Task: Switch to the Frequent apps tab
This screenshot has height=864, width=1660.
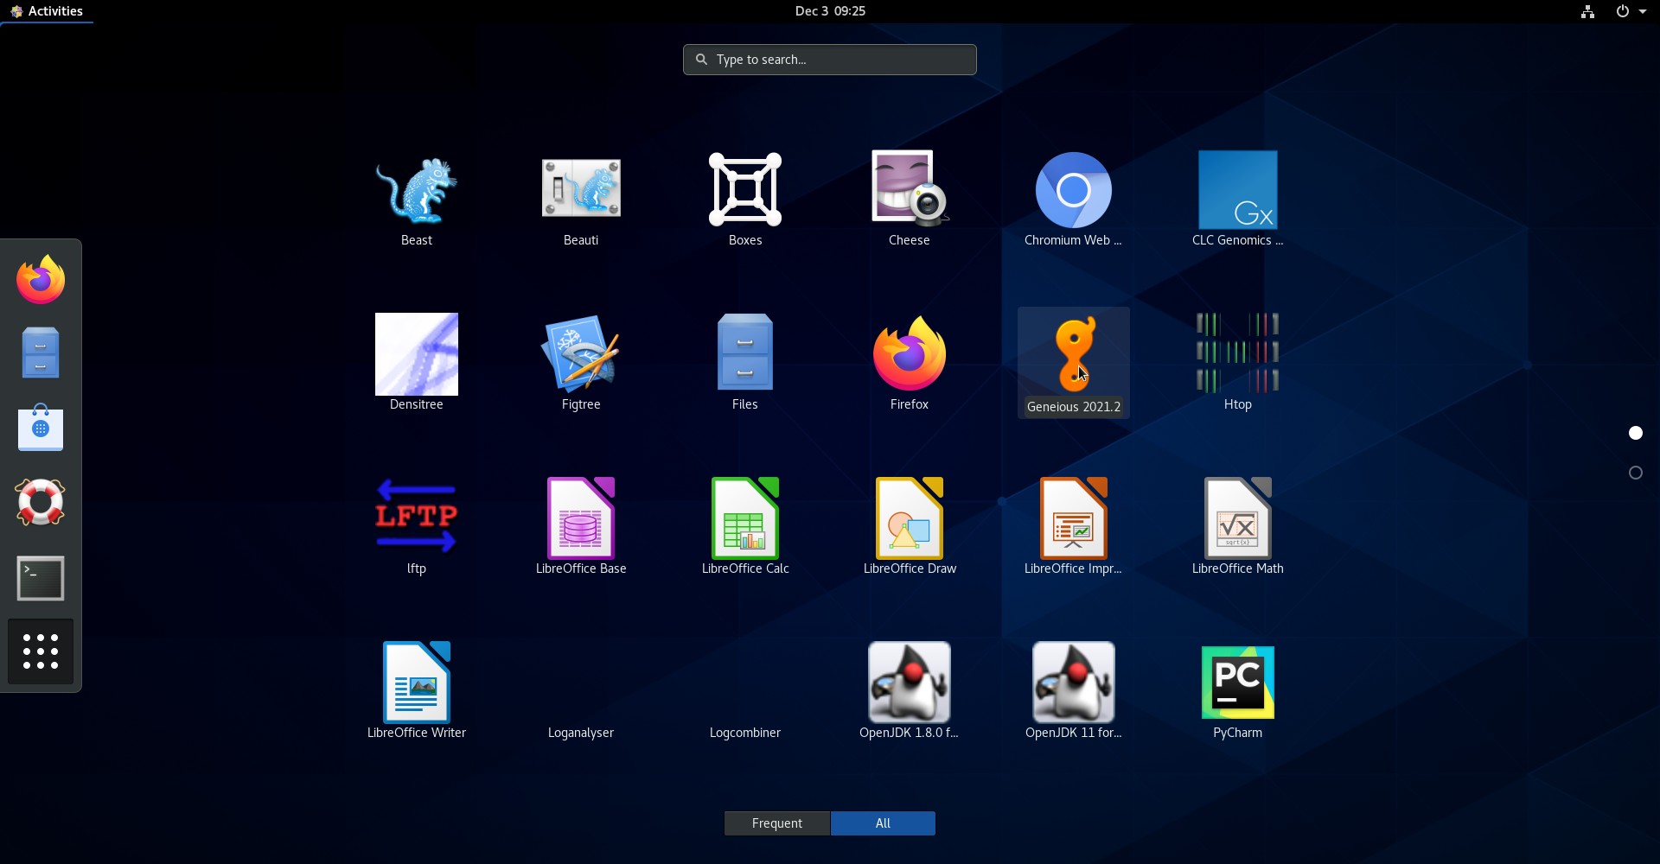Action: [x=777, y=823]
